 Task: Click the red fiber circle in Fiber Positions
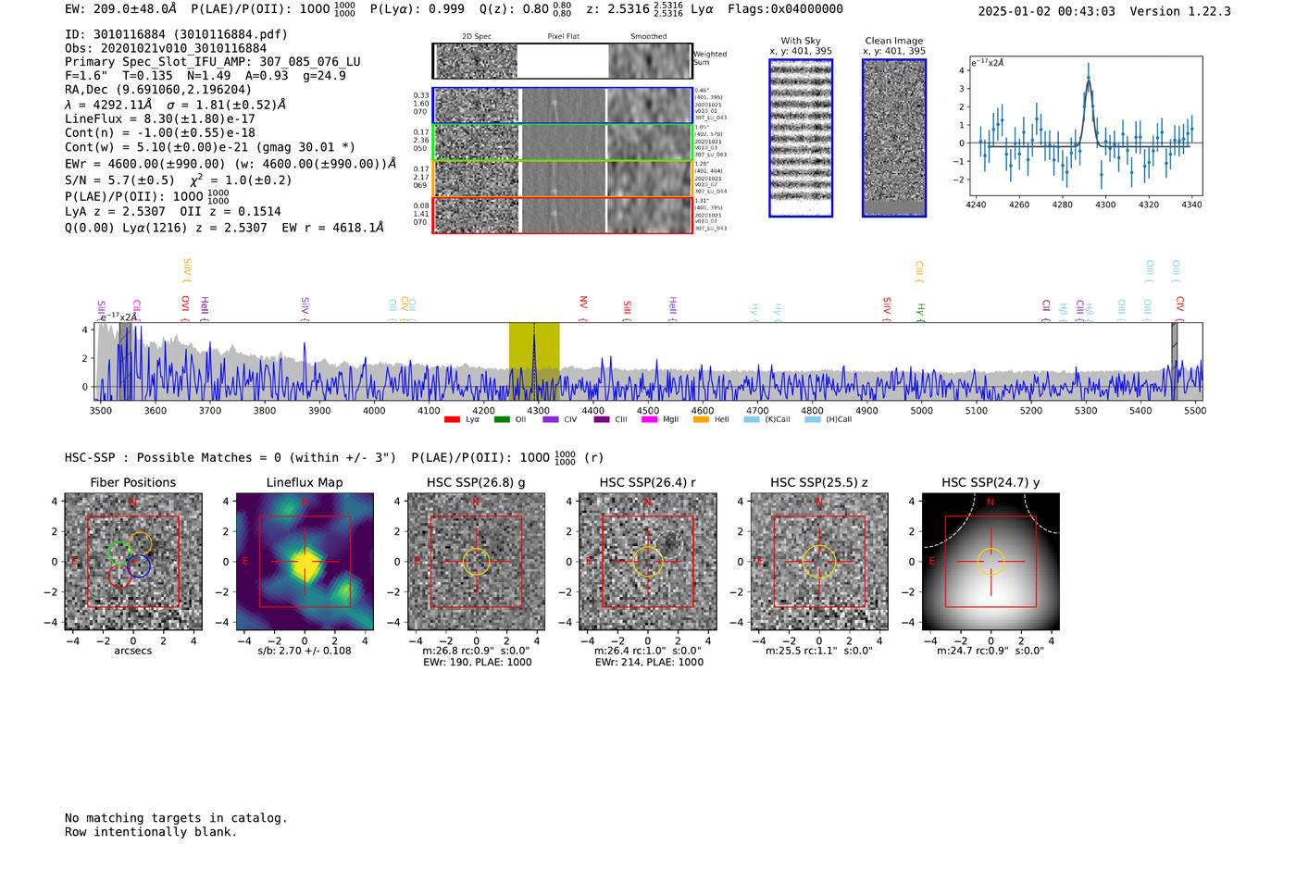[x=119, y=575]
